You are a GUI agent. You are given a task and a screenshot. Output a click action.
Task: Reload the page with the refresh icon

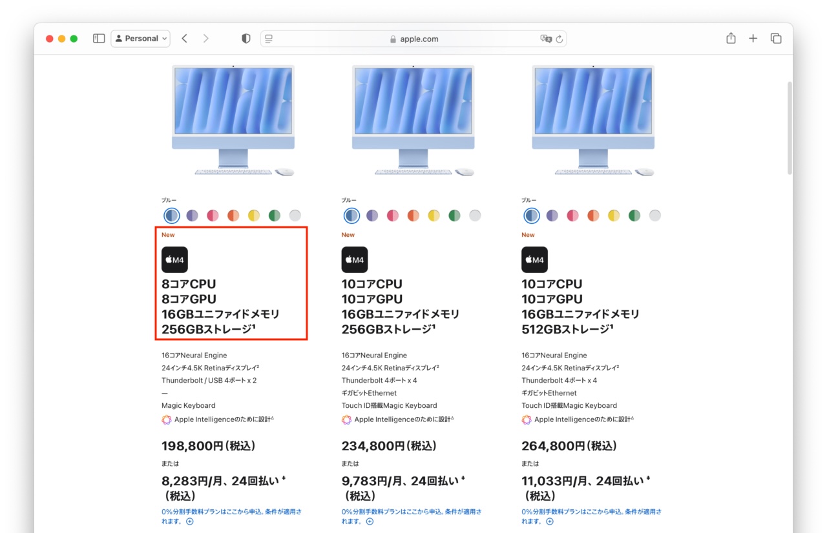point(560,39)
